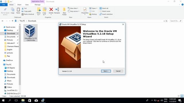184x103 pixels.
Task: Select OneDrive in navigation pane
Action: [9, 60]
